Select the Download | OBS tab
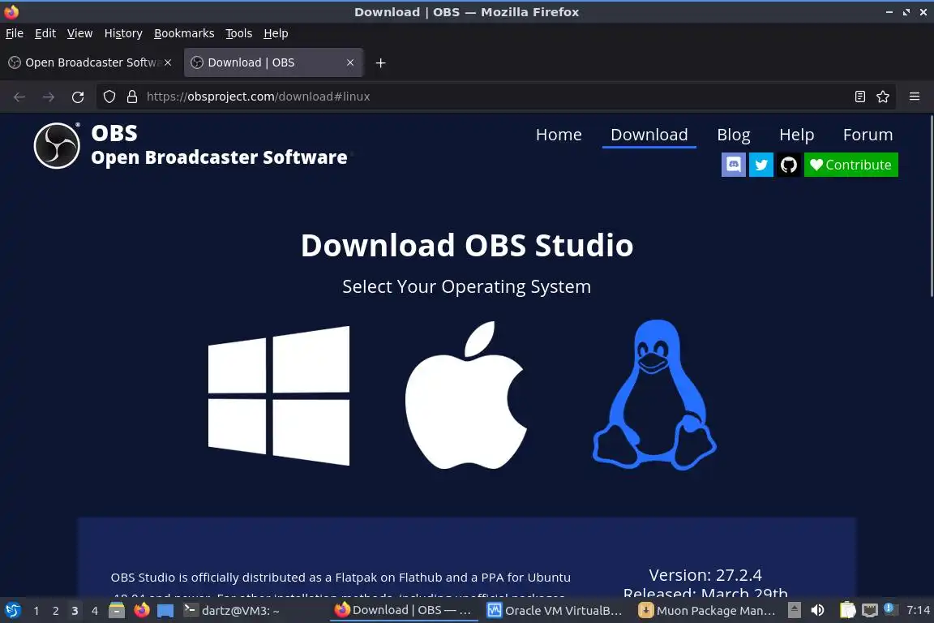The image size is (934, 623). pyautogui.click(x=273, y=62)
